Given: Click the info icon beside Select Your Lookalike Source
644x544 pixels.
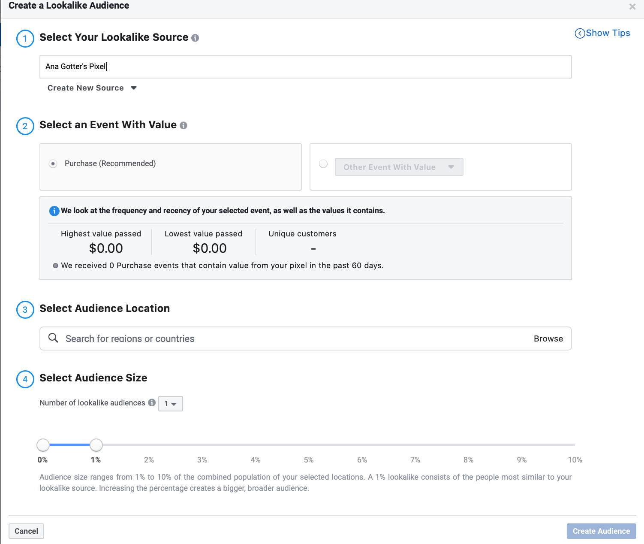Looking at the screenshot, I should point(196,38).
